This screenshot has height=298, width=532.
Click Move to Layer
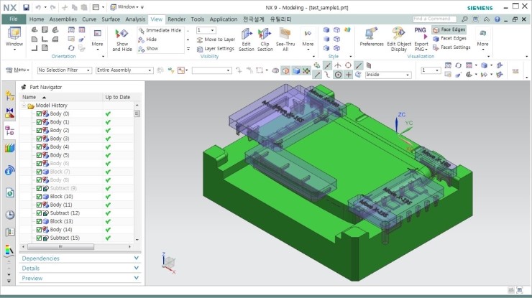pyautogui.click(x=216, y=39)
